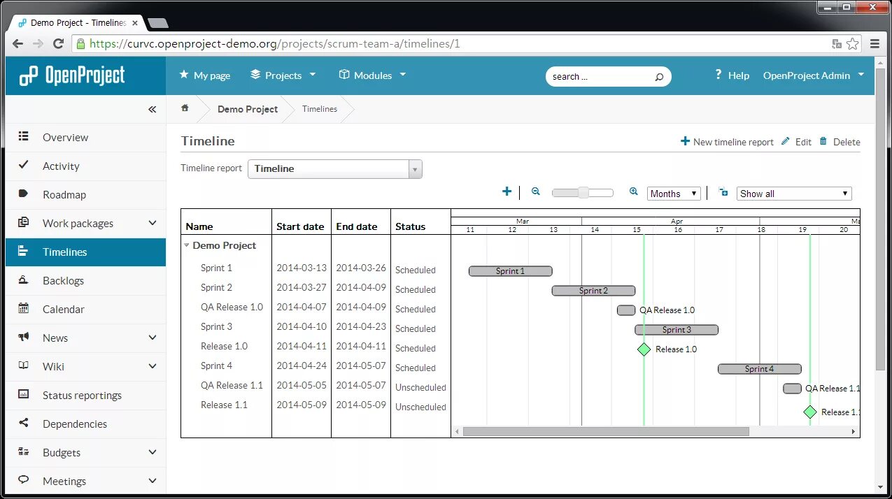The image size is (892, 499).
Task: Click the Work packages icon
Action: click(24, 222)
